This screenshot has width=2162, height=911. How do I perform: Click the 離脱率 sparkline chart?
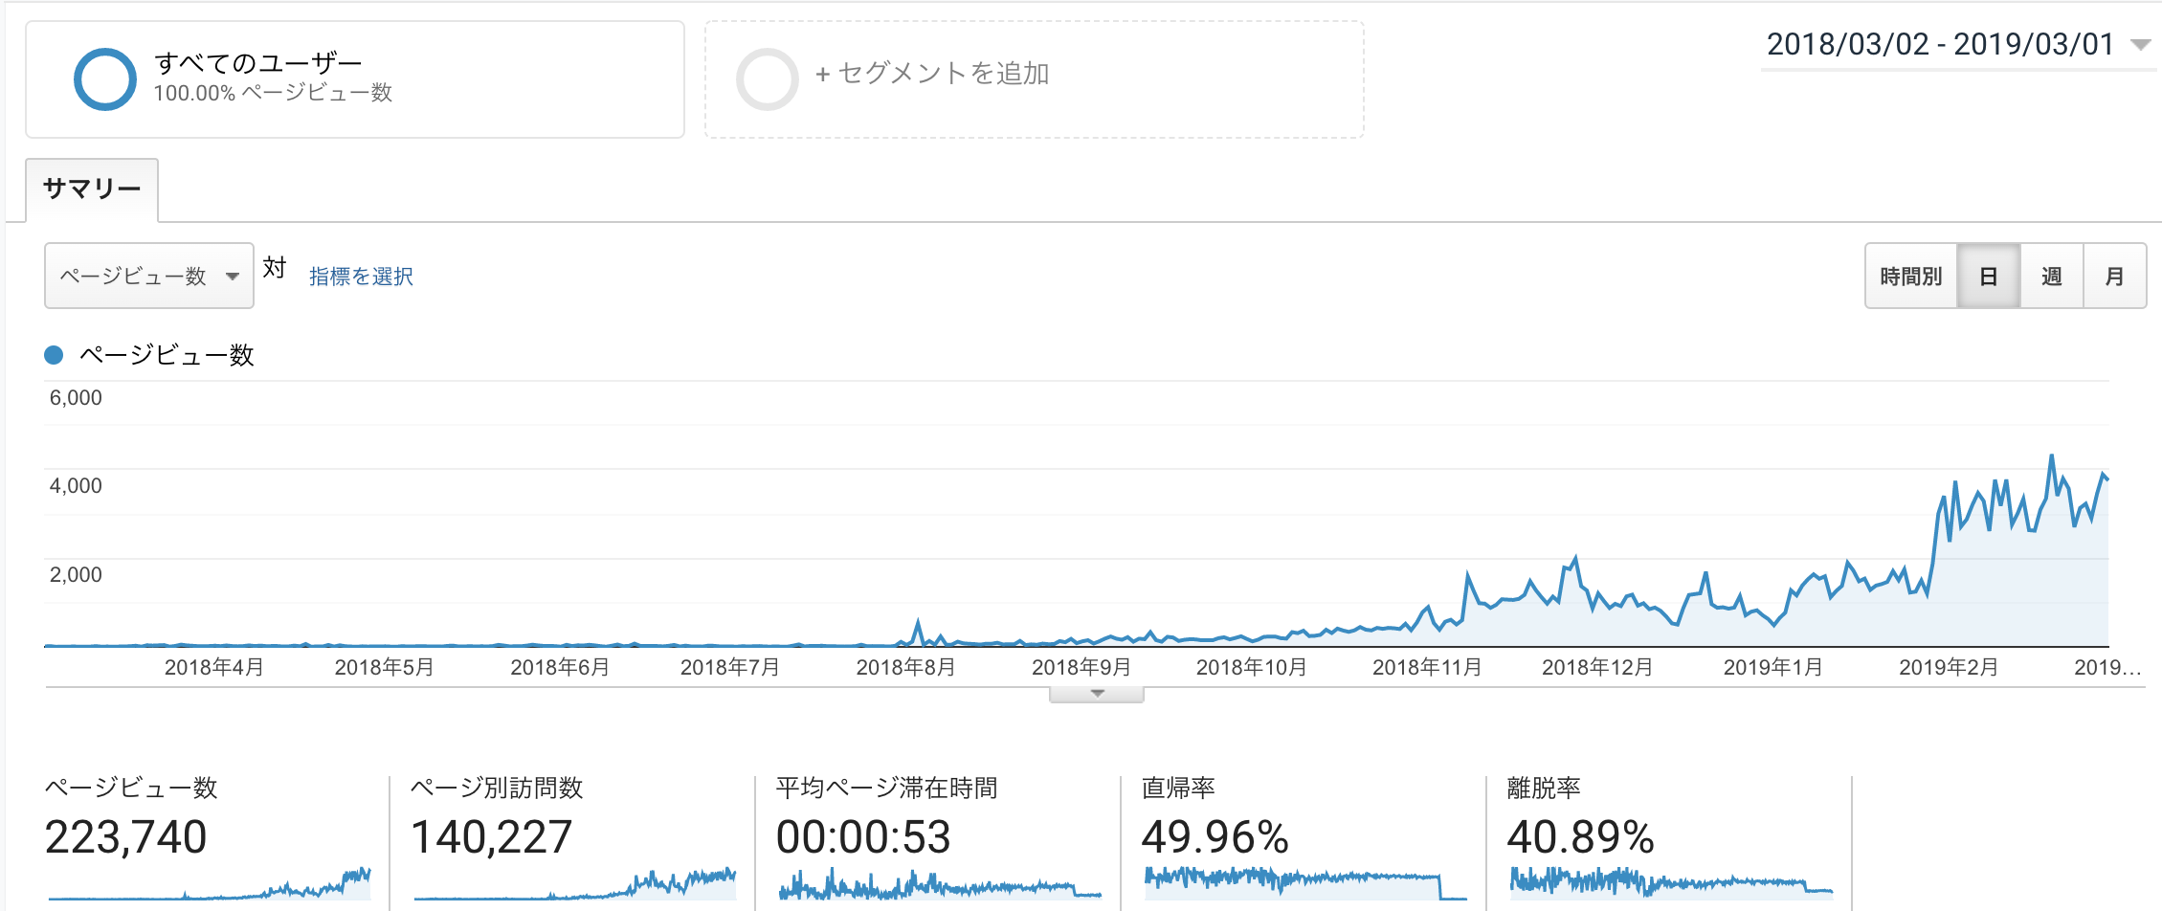click(1671, 884)
